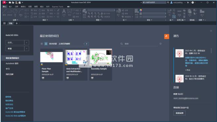The image size is (217, 122).
Task: Expand the 新建 (New) dropdown arrow
Action: point(26,48)
